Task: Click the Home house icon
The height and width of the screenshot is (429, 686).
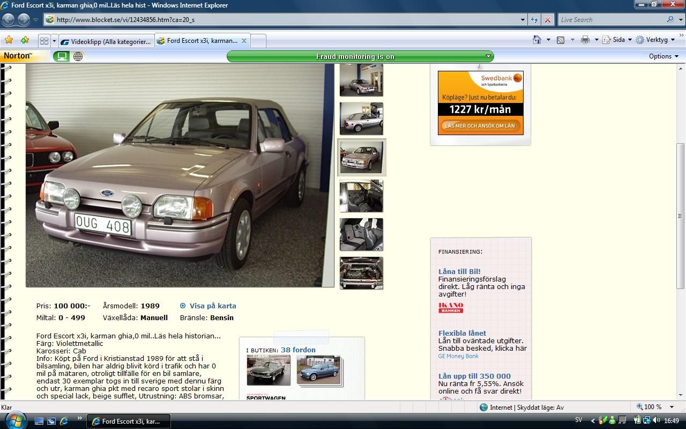Action: 537,40
